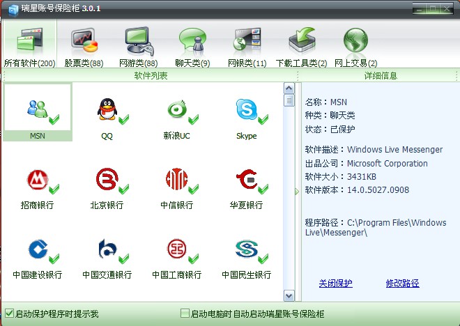Click the 种类：聊天类 detail line
The height and width of the screenshot is (326, 460).
pyautogui.click(x=330, y=115)
